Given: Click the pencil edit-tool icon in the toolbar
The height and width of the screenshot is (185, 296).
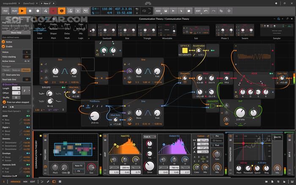Looking at the screenshot, I should click(70, 11).
